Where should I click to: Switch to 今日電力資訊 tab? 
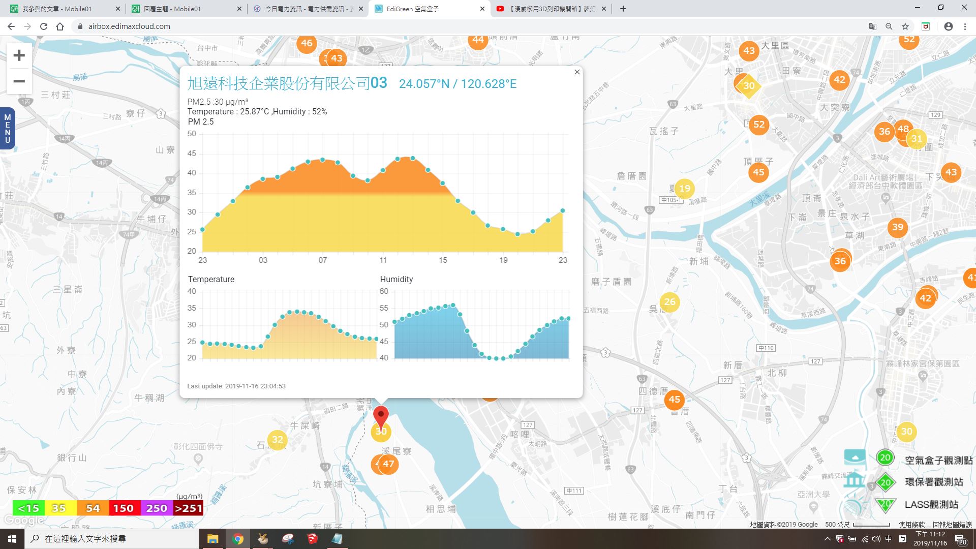click(x=308, y=9)
